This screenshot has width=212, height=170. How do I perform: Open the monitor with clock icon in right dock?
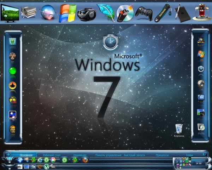point(201,127)
